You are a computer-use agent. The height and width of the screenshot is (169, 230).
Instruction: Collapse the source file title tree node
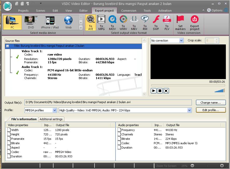[x=8, y=46]
